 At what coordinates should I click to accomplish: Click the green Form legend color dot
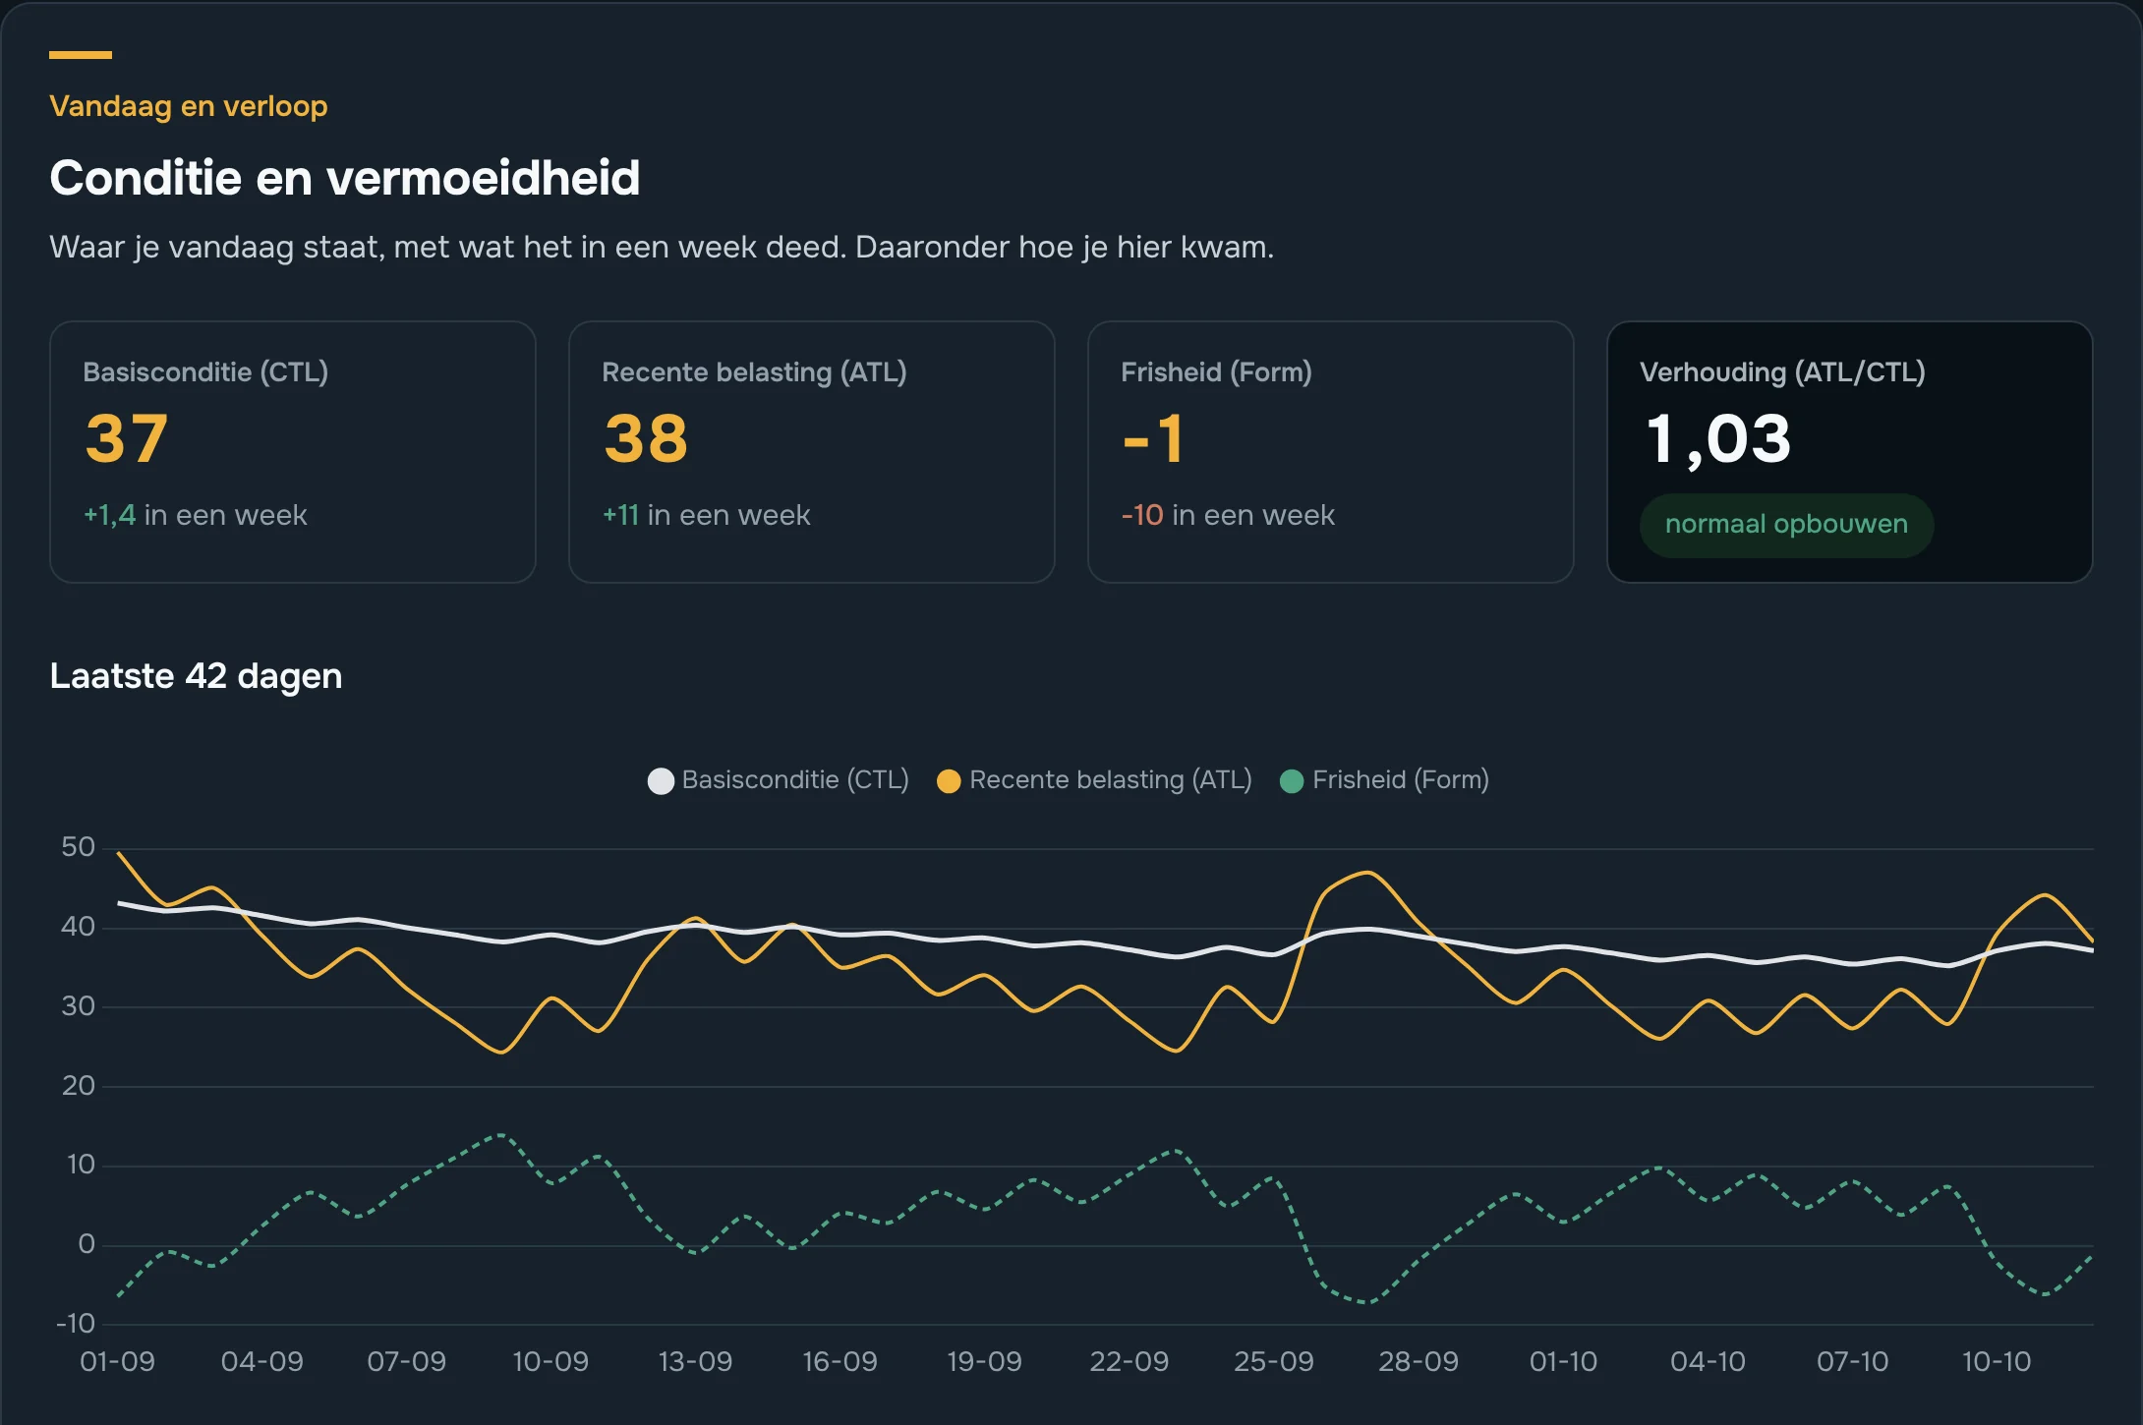tap(1292, 781)
